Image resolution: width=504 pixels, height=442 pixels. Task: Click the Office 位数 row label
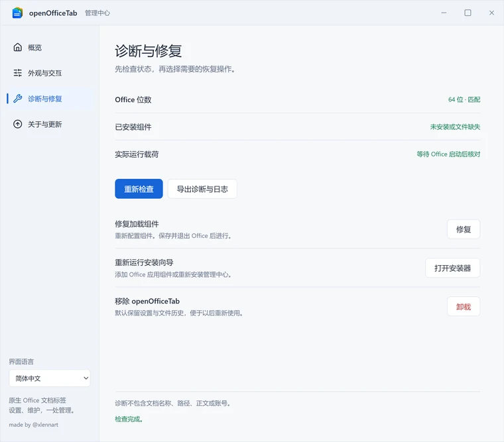coord(133,99)
